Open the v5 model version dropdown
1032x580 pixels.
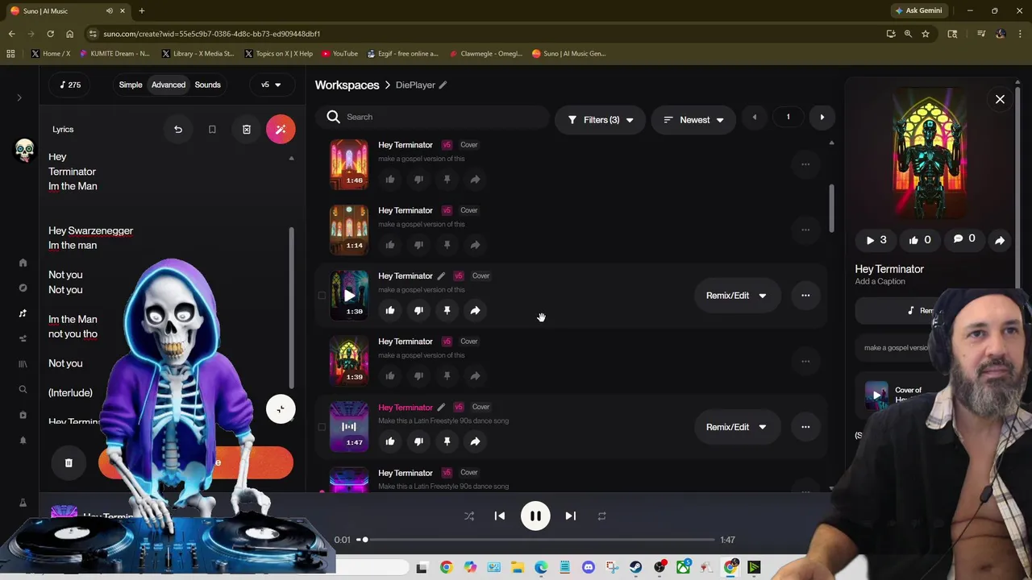(x=271, y=85)
